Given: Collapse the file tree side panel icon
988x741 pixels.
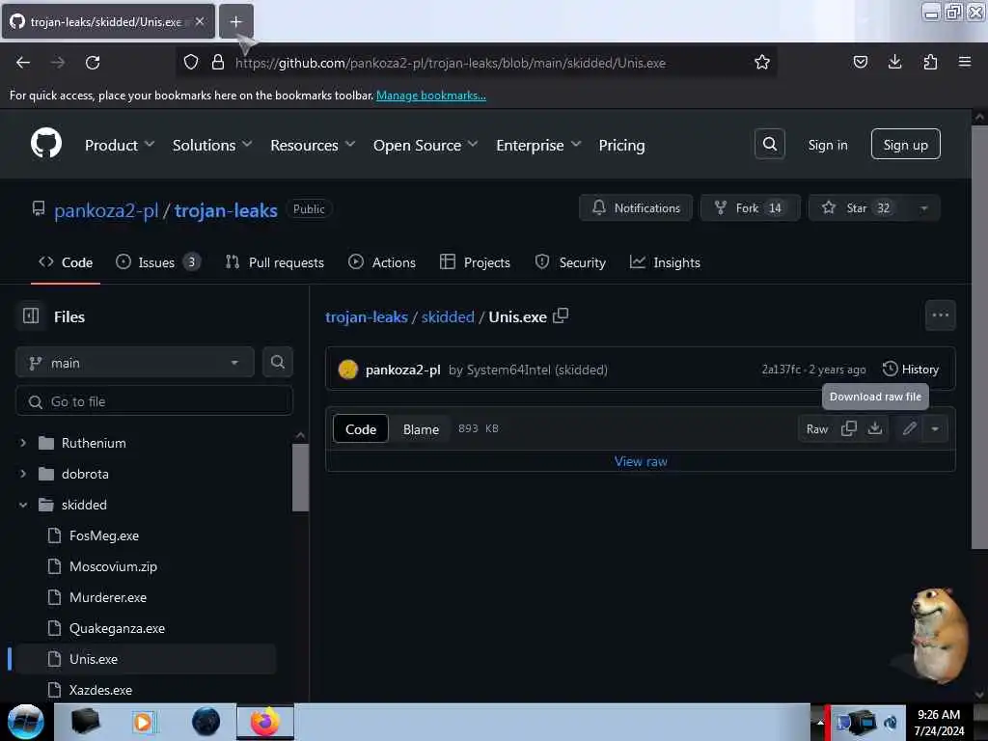Looking at the screenshot, I should tap(31, 316).
